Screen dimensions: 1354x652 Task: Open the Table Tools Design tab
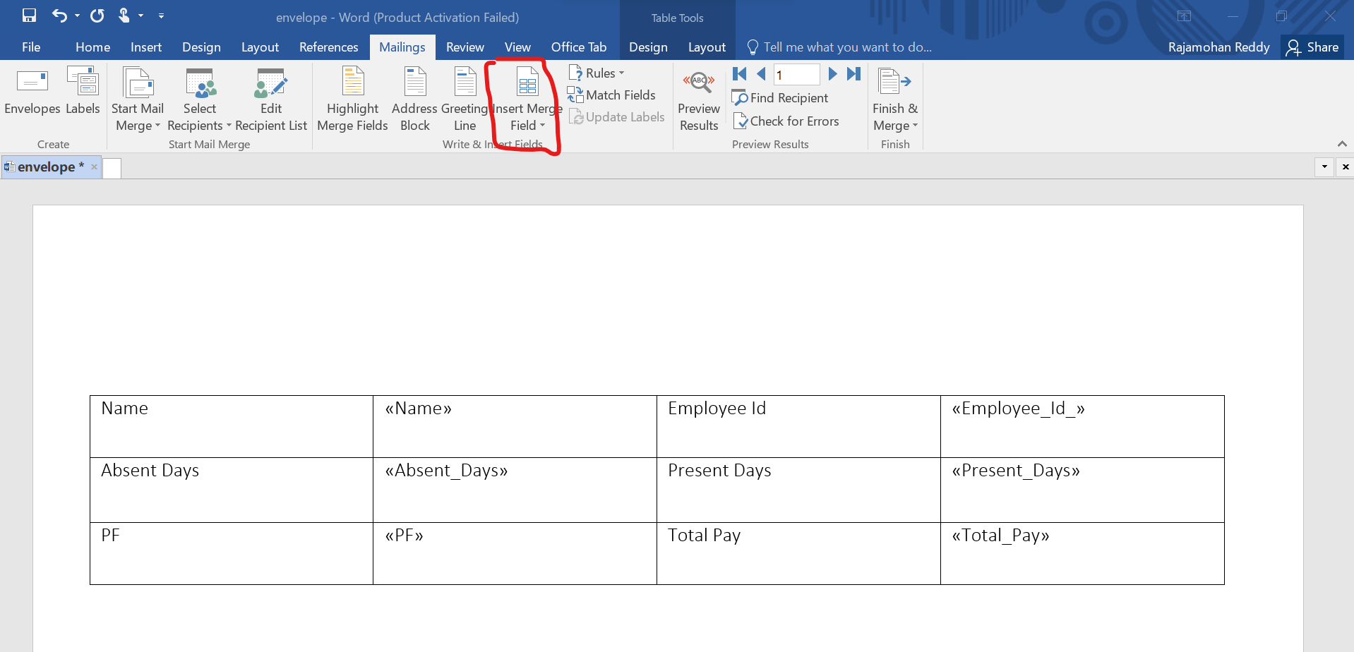[648, 47]
